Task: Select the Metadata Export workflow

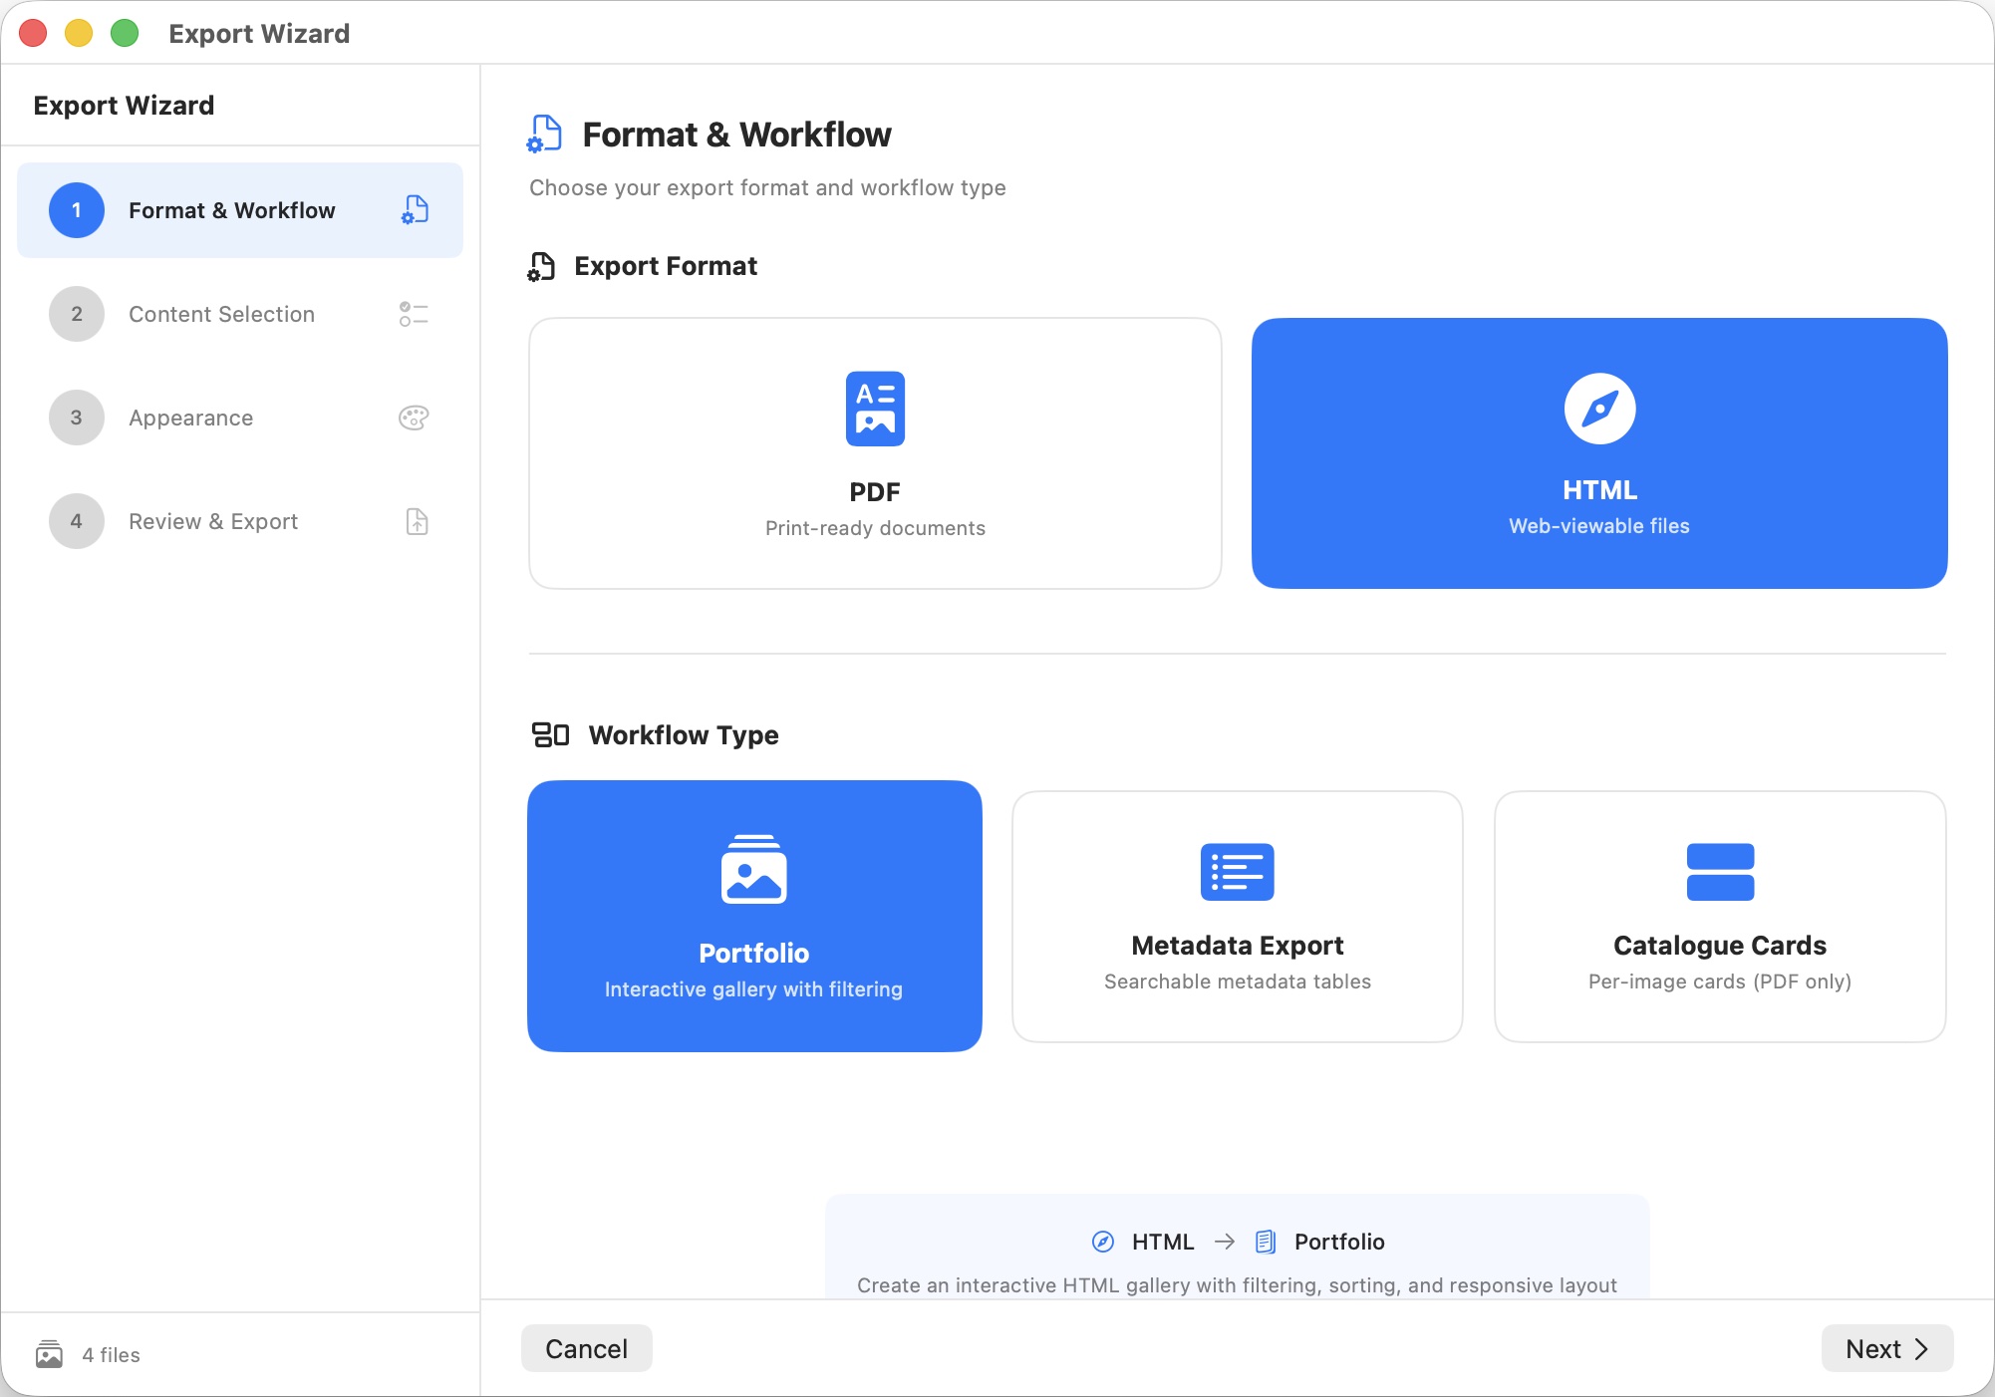Action: click(1237, 917)
